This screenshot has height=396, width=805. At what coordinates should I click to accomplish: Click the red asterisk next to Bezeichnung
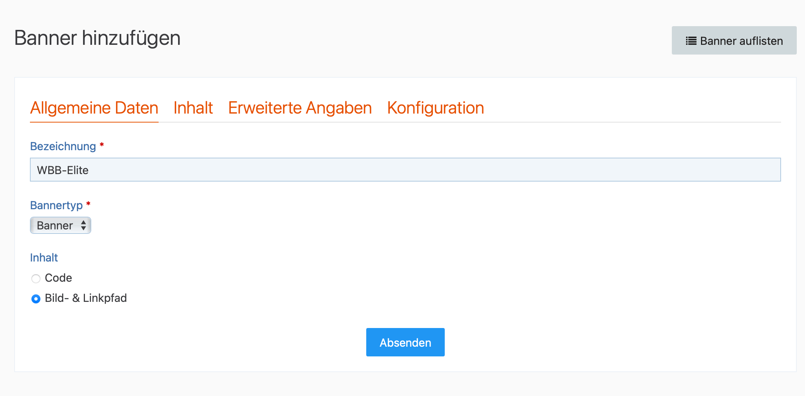(x=101, y=145)
